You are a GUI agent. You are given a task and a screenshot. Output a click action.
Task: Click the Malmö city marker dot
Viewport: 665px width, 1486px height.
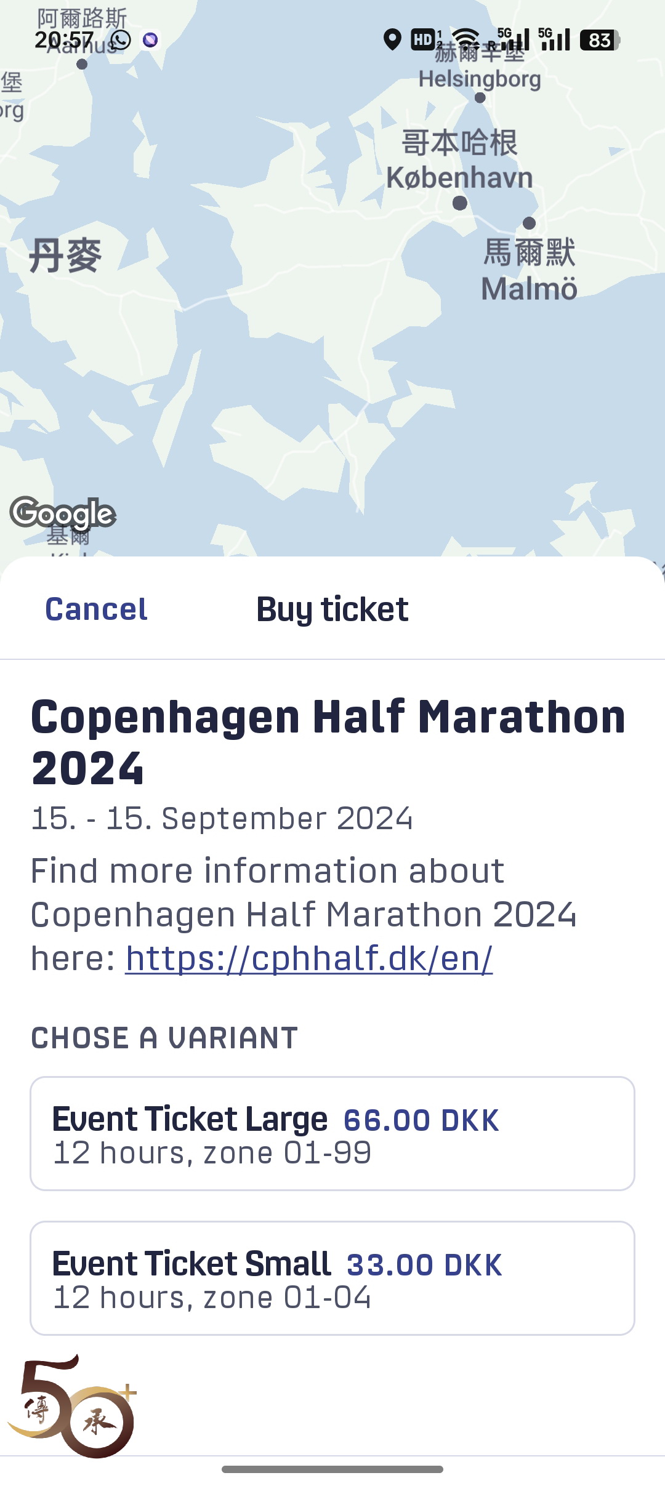tap(529, 223)
